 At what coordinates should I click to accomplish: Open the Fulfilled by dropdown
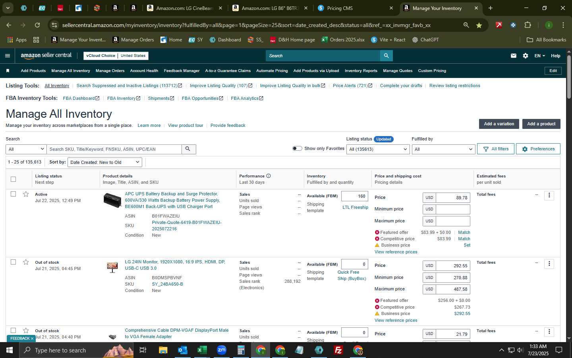click(443, 149)
